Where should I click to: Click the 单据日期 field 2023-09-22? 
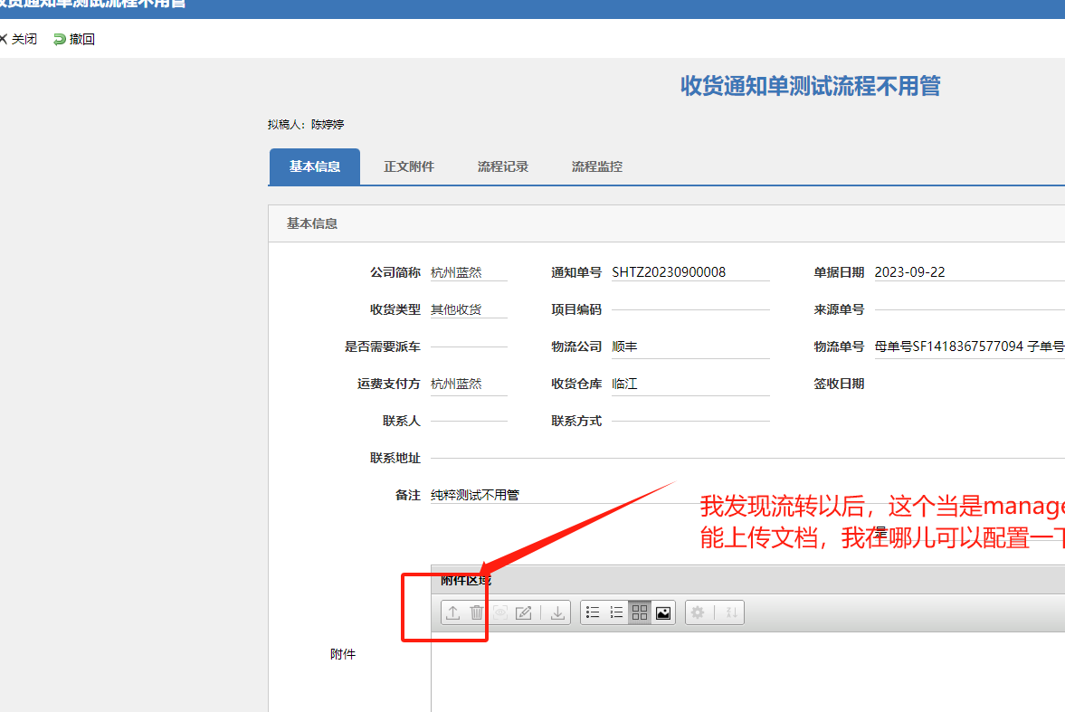(x=910, y=272)
